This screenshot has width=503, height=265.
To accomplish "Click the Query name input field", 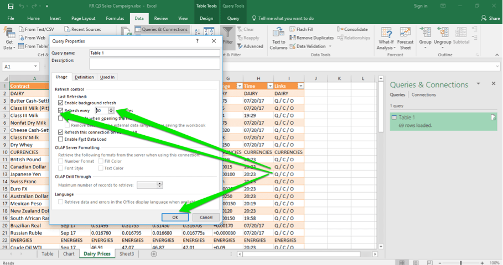I will [154, 53].
